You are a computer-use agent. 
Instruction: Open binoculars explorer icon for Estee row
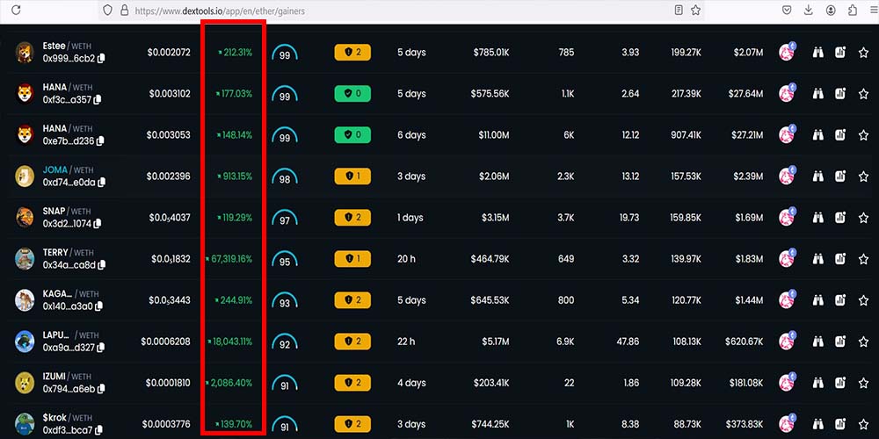pyautogui.click(x=817, y=53)
